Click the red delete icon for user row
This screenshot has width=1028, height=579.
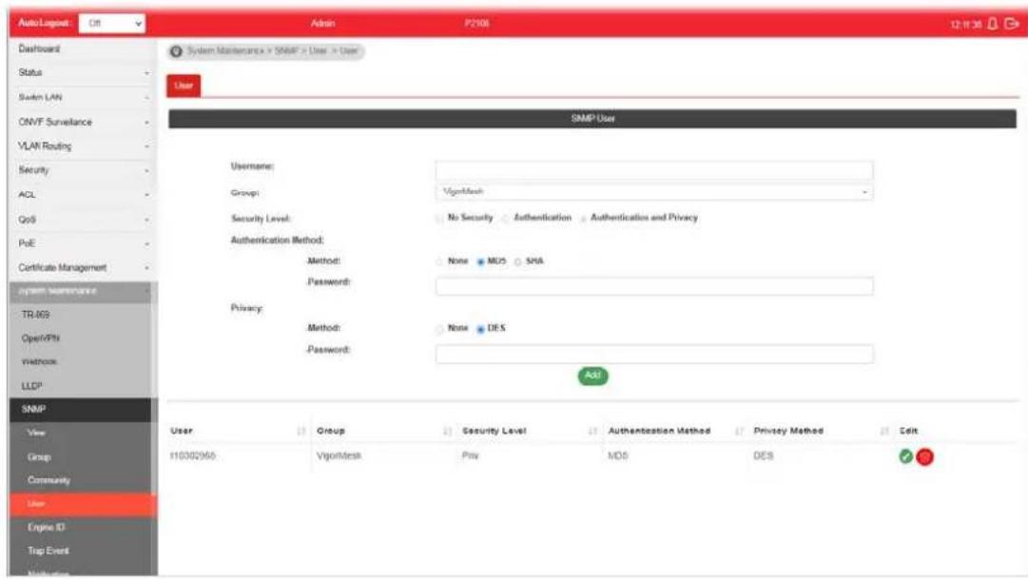click(924, 456)
